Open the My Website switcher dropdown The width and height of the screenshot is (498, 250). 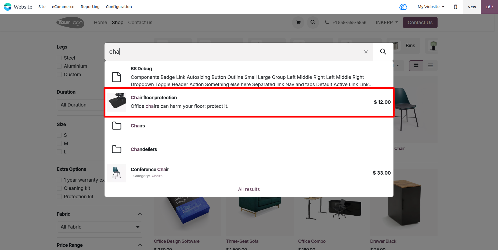click(431, 7)
